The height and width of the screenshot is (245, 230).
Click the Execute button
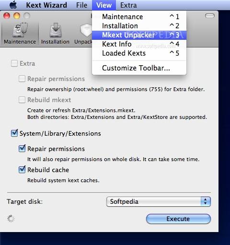[178, 219]
